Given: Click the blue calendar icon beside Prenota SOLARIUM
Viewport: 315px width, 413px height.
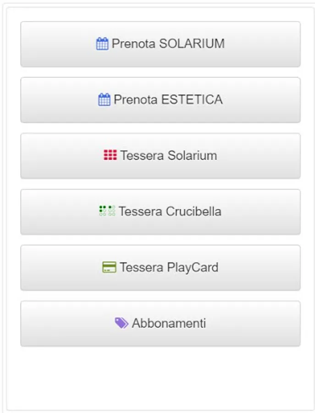Looking at the screenshot, I should tap(102, 44).
